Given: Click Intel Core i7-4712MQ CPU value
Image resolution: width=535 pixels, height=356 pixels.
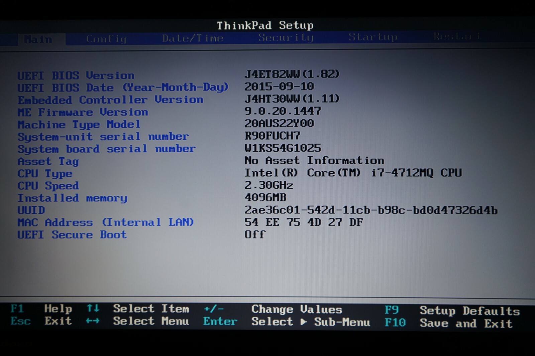Looking at the screenshot, I should [x=353, y=173].
